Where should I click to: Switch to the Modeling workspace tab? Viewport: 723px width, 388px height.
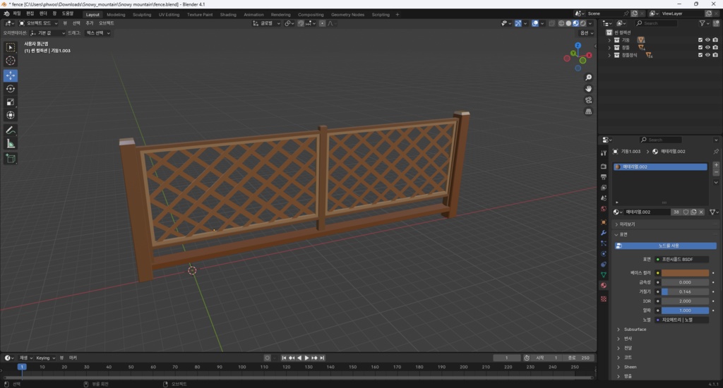[116, 15]
